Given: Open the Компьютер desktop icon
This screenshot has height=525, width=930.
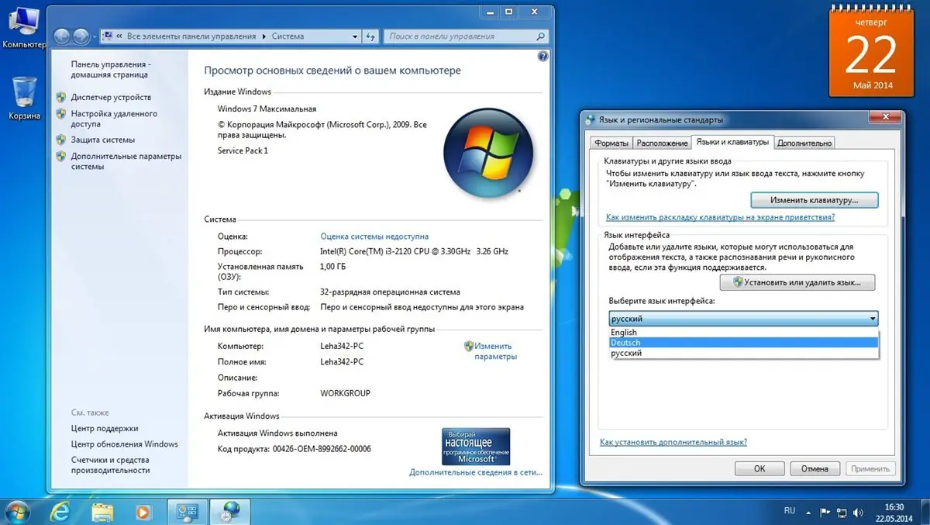Looking at the screenshot, I should tap(23, 26).
